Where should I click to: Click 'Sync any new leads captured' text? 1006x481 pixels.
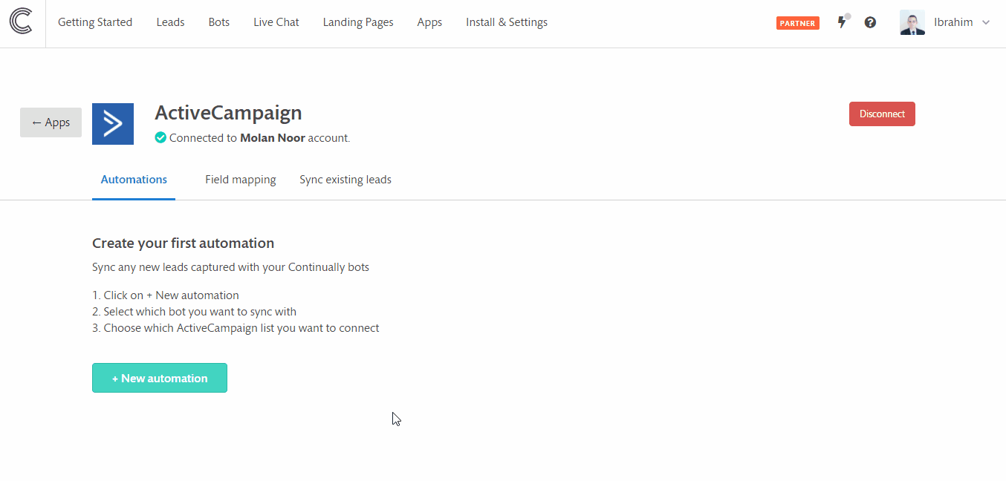[230, 266]
